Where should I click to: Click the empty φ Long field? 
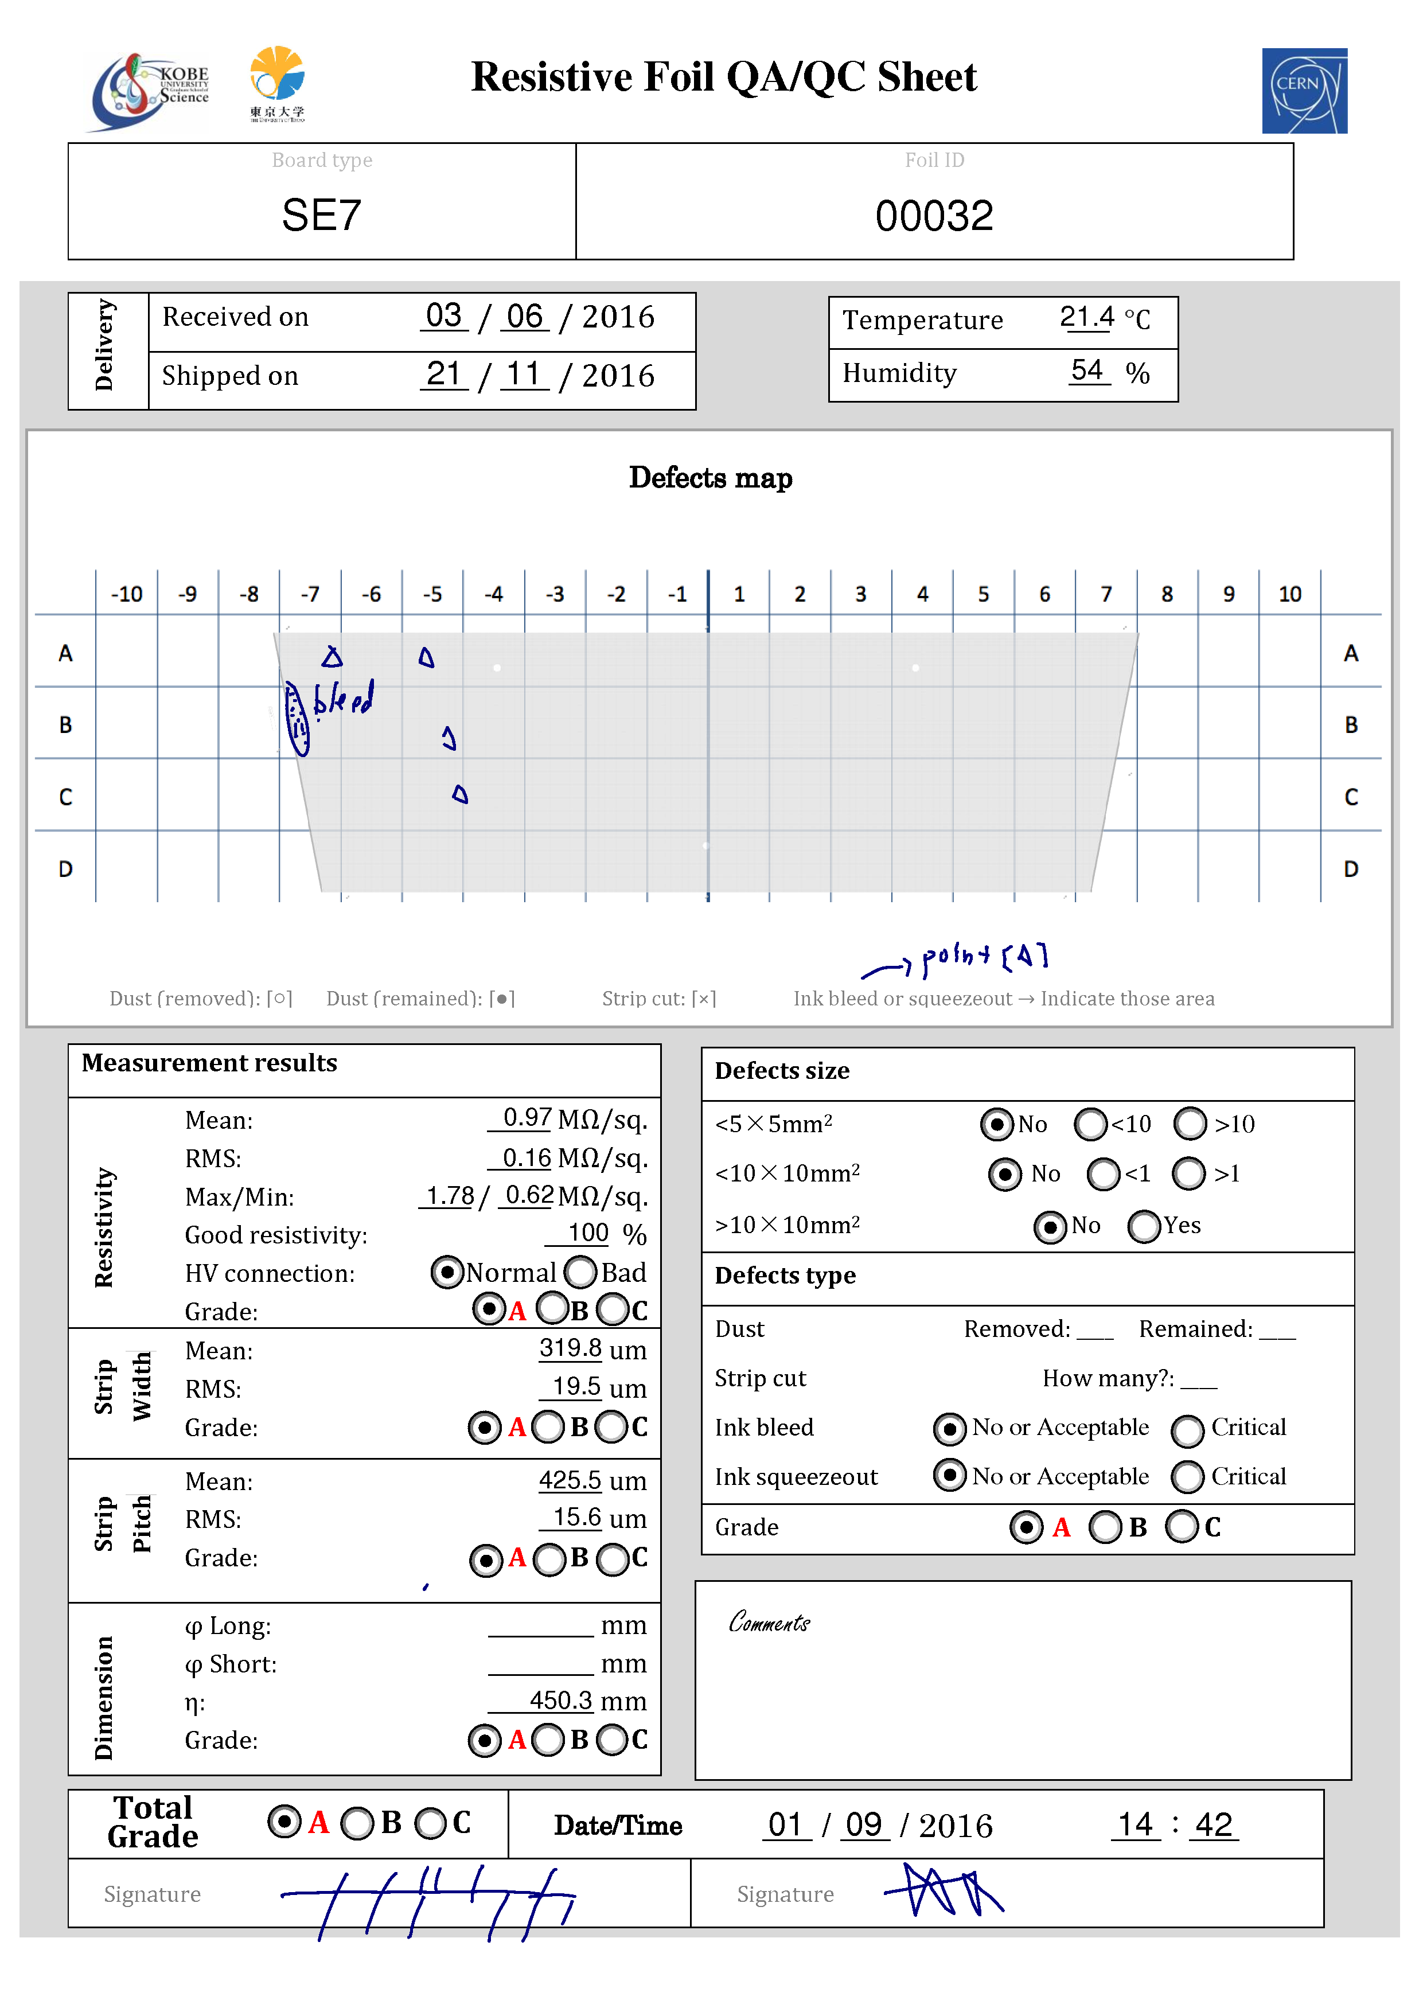[x=541, y=1625]
